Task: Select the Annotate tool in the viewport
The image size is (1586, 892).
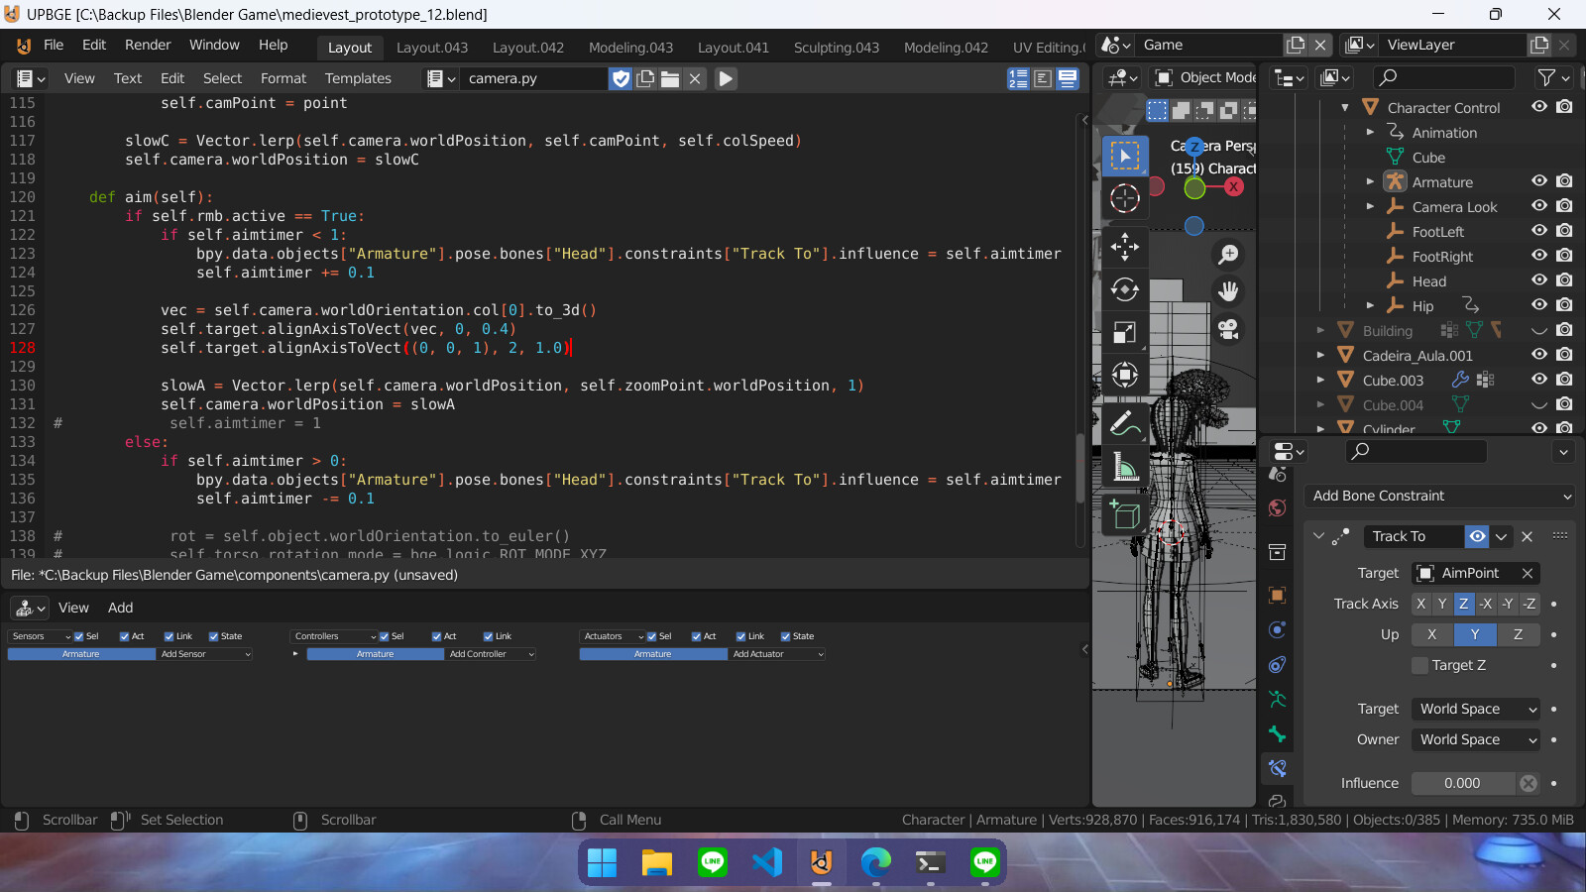Action: click(1125, 423)
